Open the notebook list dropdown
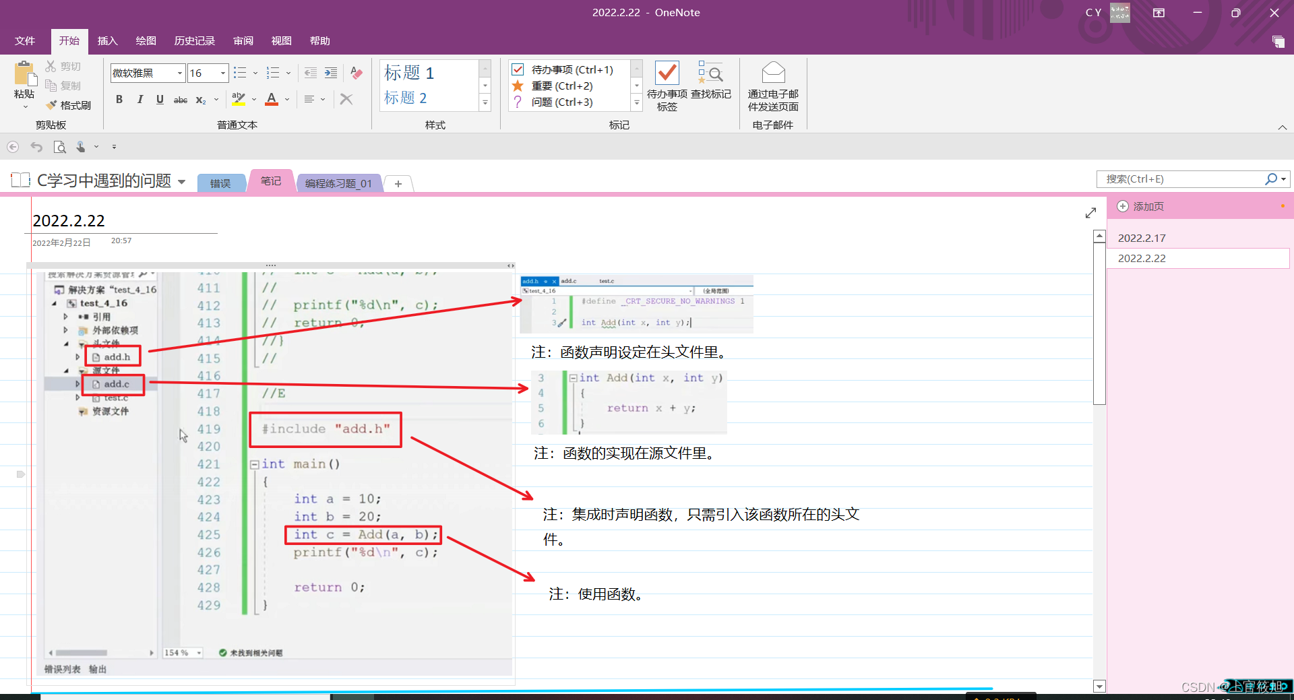 [x=181, y=181]
